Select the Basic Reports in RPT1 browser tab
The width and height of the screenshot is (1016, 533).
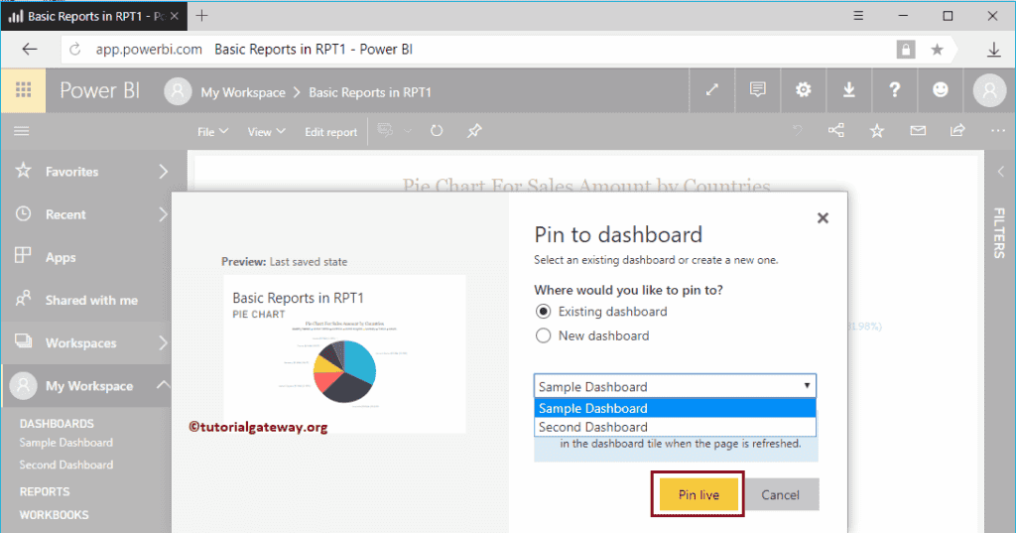[94, 16]
